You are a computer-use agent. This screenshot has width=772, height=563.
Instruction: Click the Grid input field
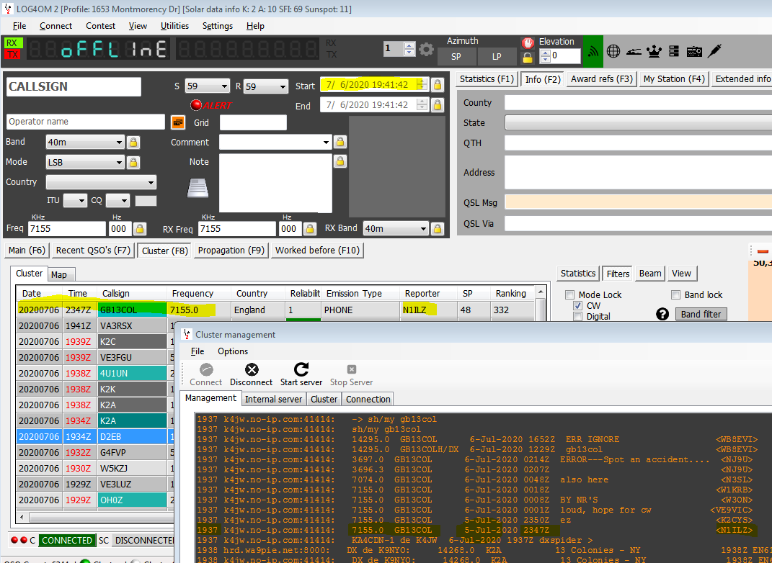(253, 123)
